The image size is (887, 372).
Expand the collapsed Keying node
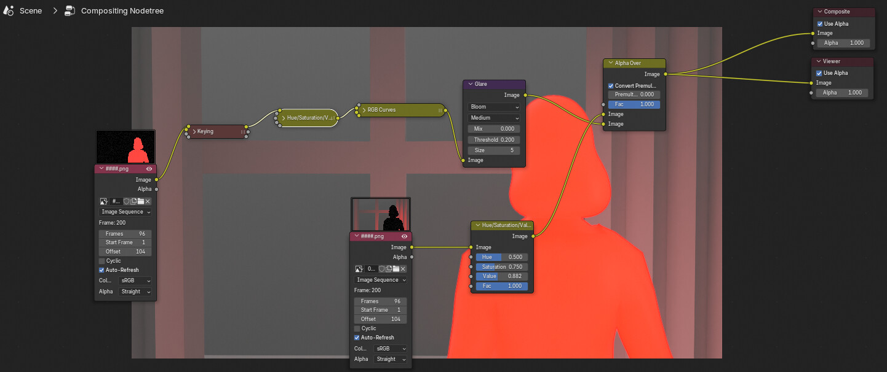(194, 131)
